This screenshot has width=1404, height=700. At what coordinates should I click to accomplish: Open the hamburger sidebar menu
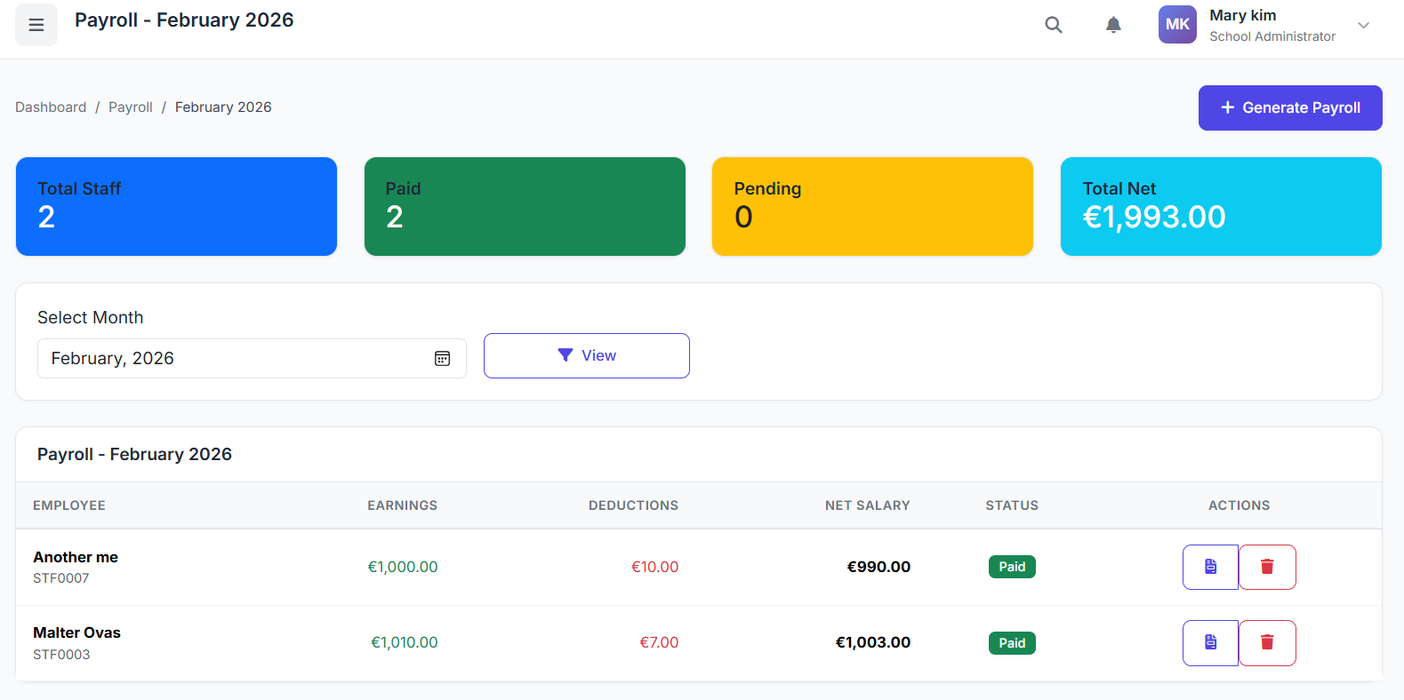click(36, 25)
